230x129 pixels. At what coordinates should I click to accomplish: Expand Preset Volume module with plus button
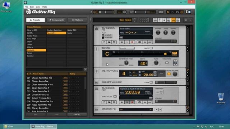coord(188,81)
